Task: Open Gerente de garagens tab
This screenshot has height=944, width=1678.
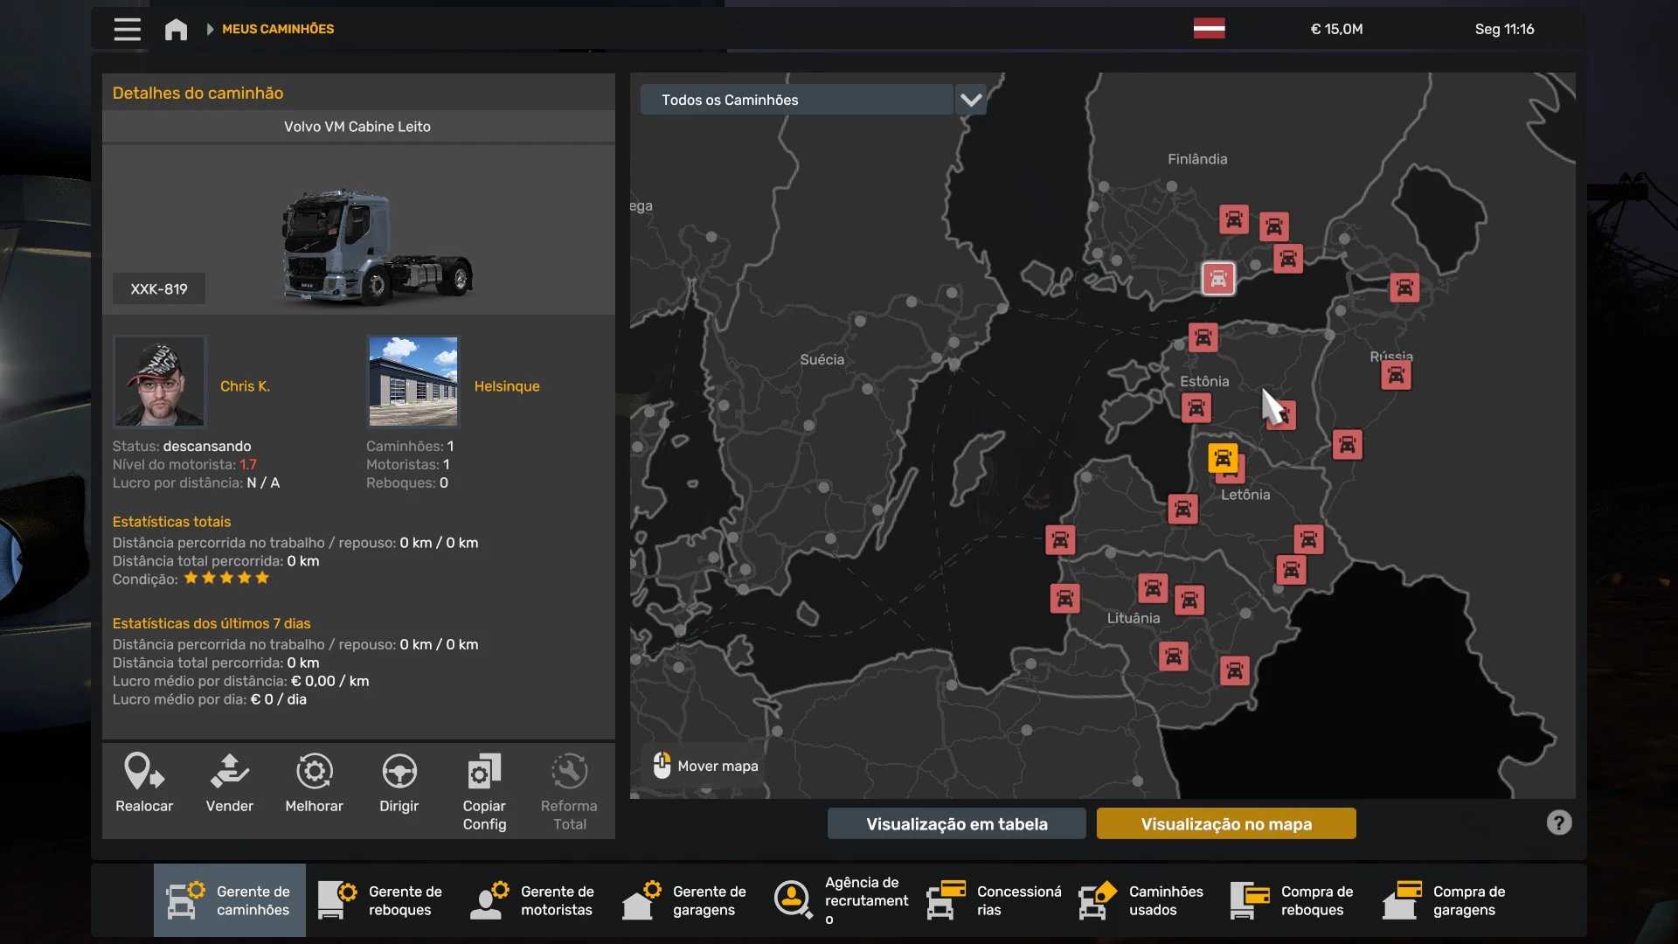Action: click(686, 900)
